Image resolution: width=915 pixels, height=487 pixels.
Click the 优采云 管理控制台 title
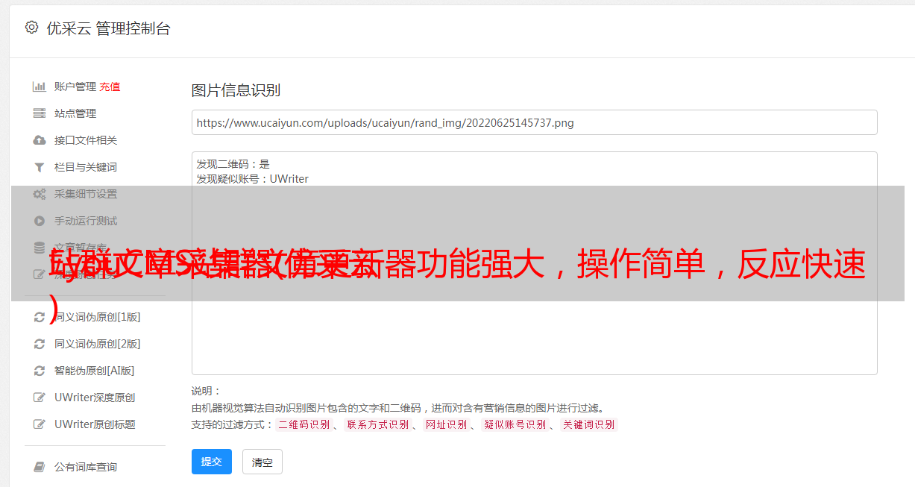(x=108, y=28)
